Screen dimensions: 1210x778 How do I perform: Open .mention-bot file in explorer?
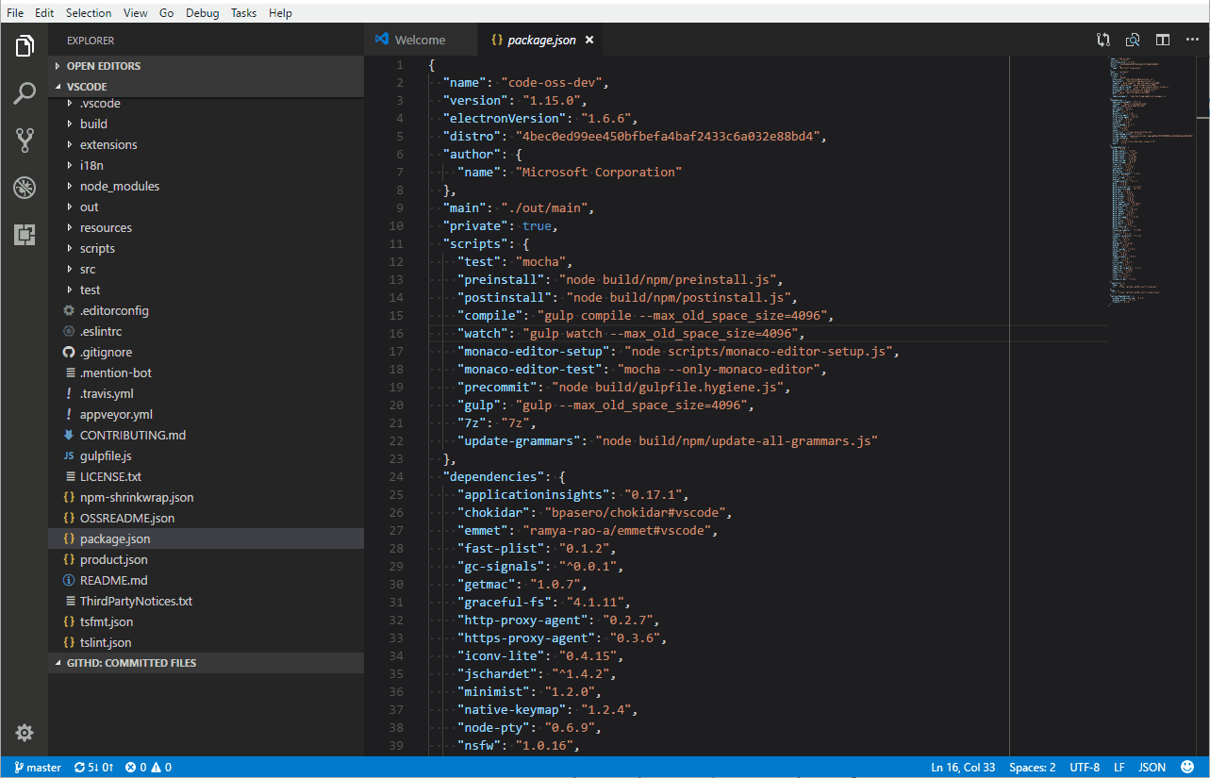[206, 372]
